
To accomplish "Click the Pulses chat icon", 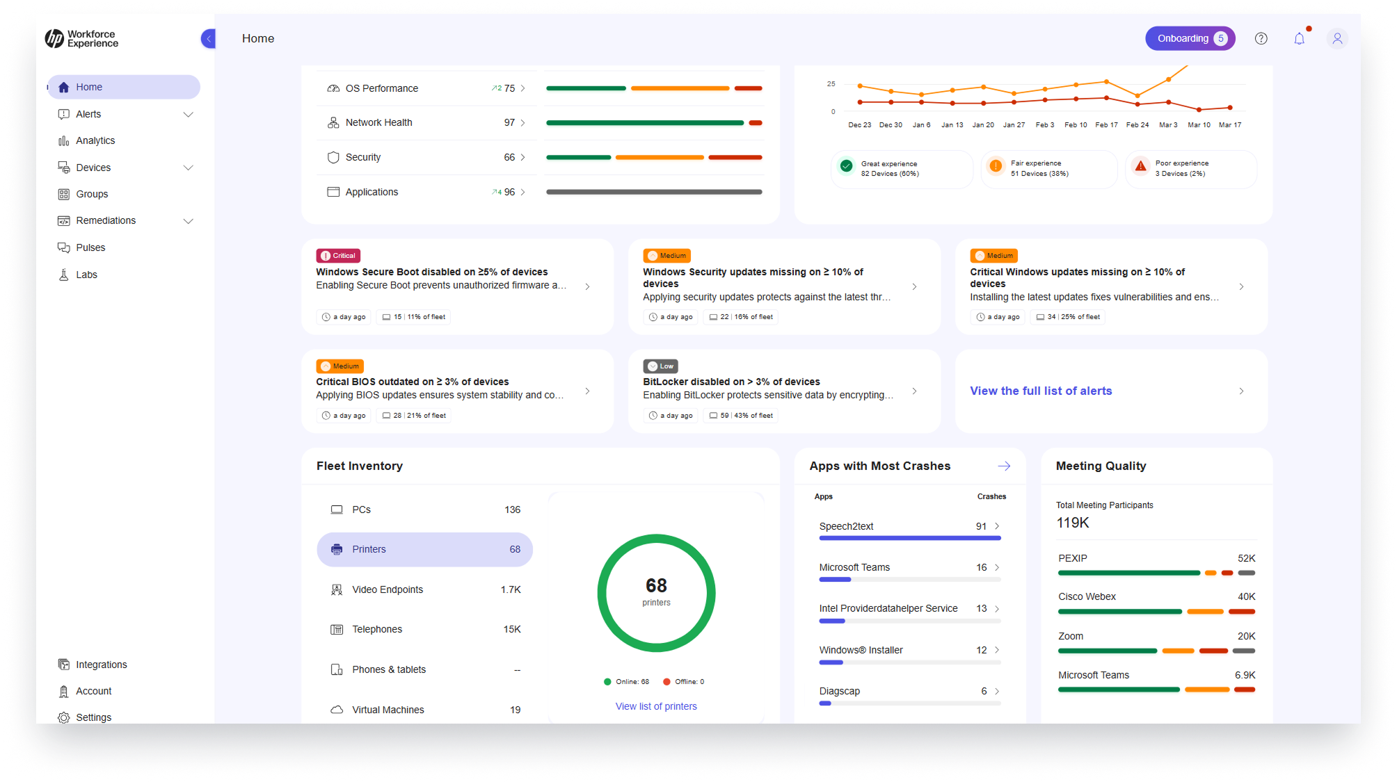I will coord(64,247).
